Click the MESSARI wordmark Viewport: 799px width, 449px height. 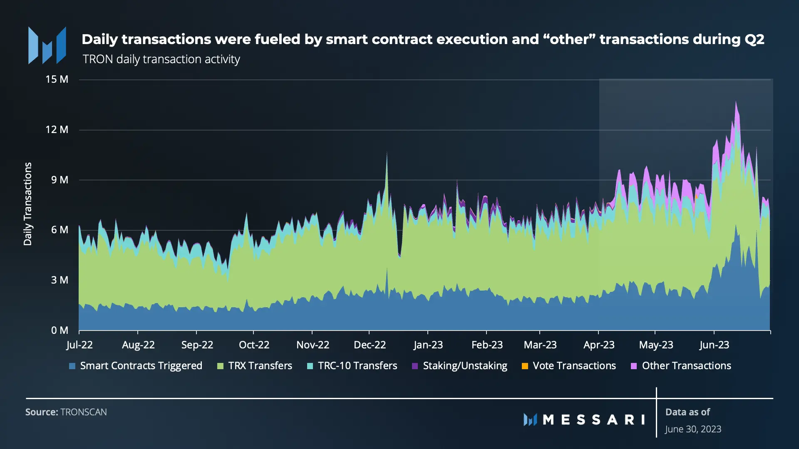point(594,419)
